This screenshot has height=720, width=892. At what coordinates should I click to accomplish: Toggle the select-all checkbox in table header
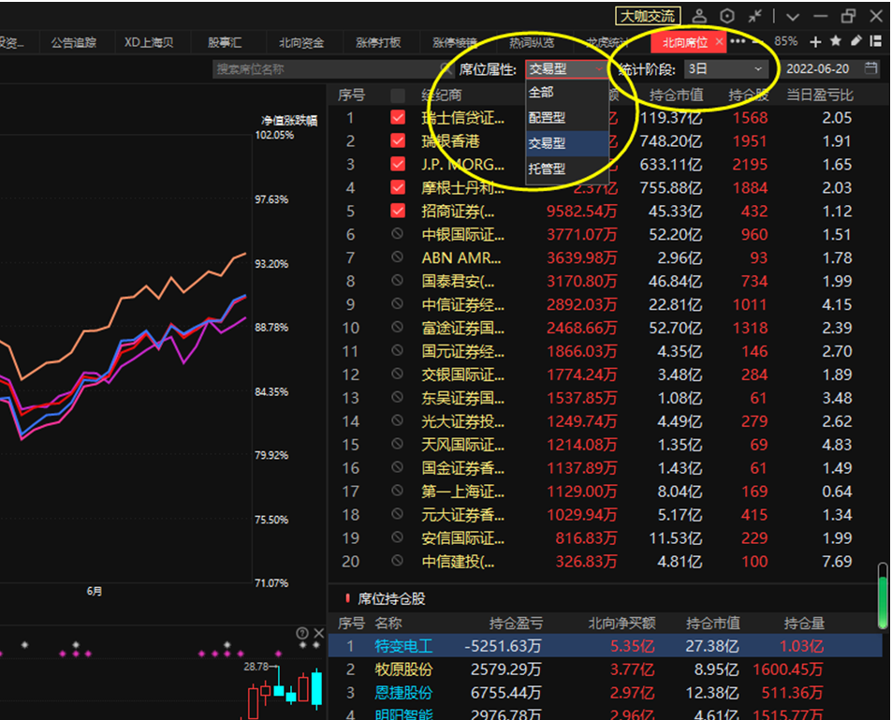pyautogui.click(x=398, y=96)
